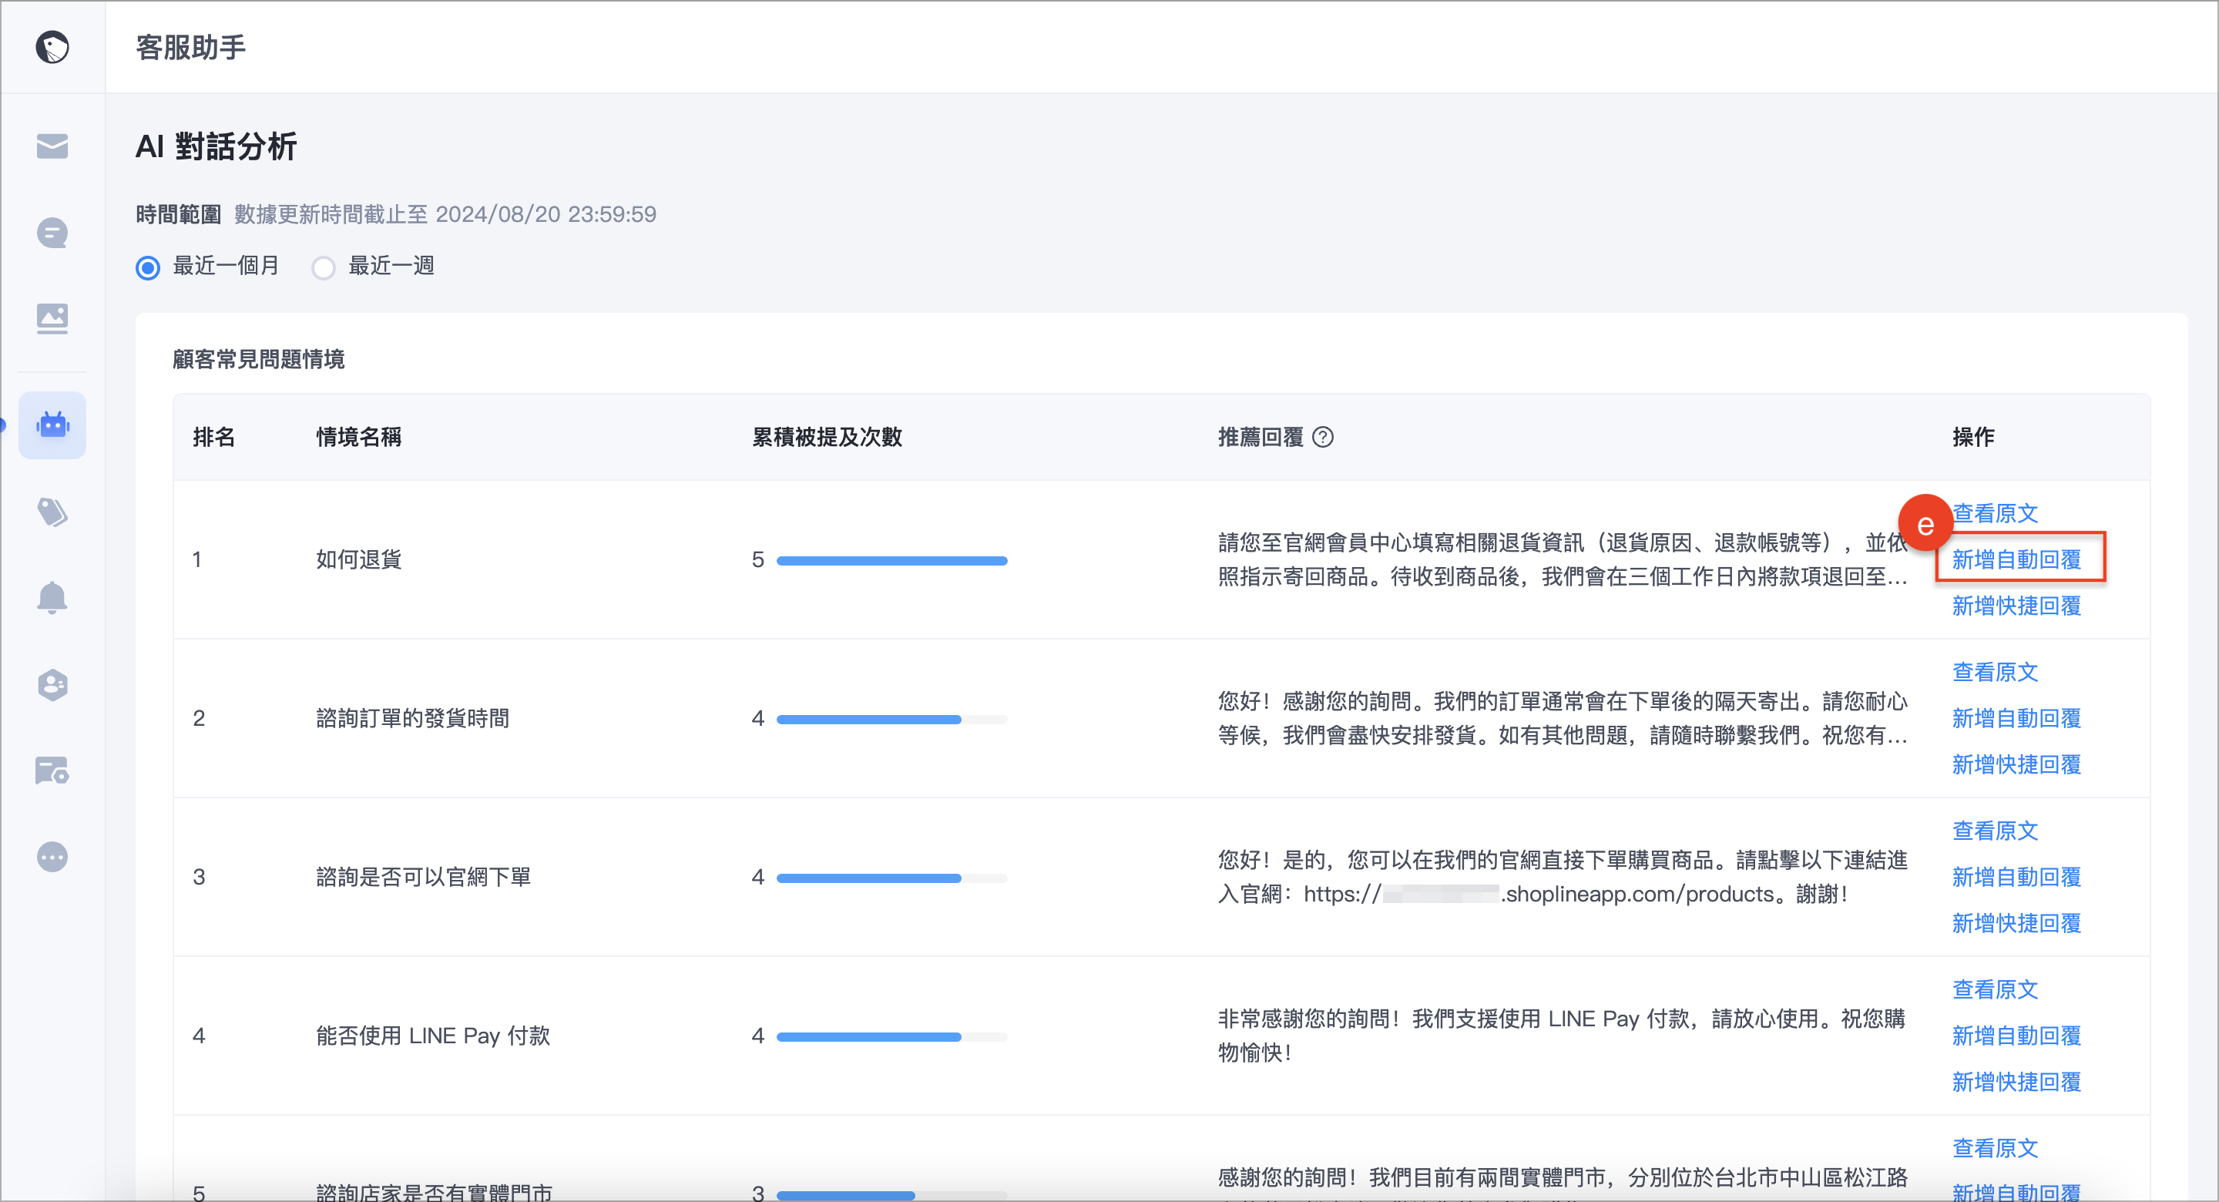Select the 最近一週 radio button
This screenshot has width=2219, height=1202.
(323, 267)
